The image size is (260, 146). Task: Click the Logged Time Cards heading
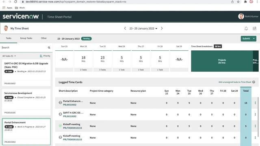(x=70, y=82)
